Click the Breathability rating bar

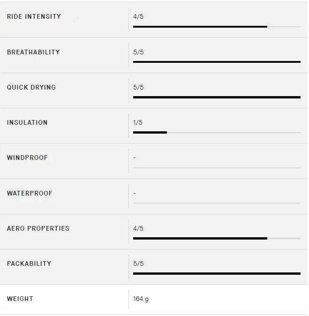pos(217,62)
